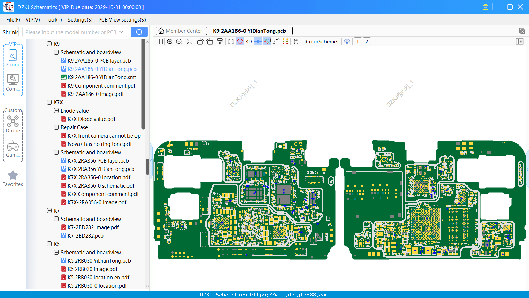The image size is (529, 298).
Task: Click the yellow toolbox icon in title bar
Action: [486, 7]
